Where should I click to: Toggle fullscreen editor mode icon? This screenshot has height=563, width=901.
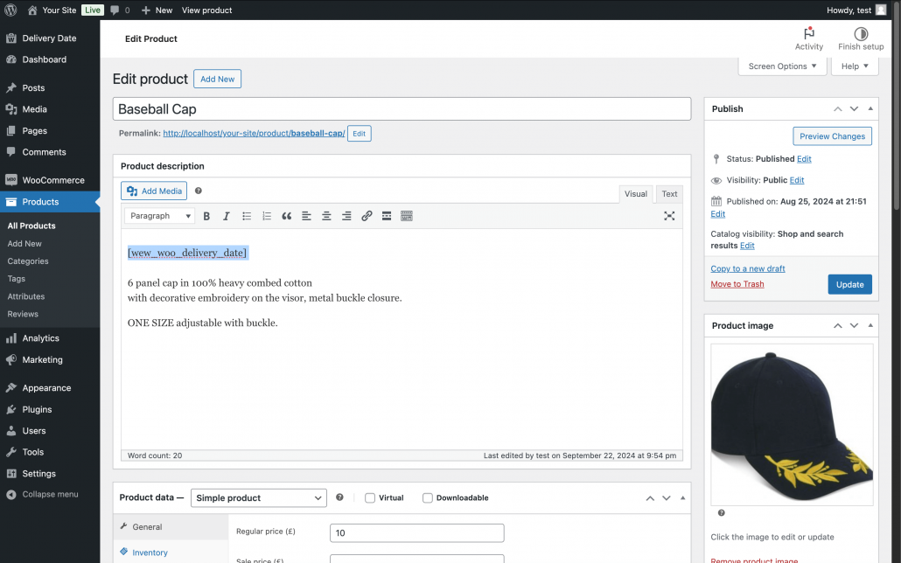[x=669, y=216]
